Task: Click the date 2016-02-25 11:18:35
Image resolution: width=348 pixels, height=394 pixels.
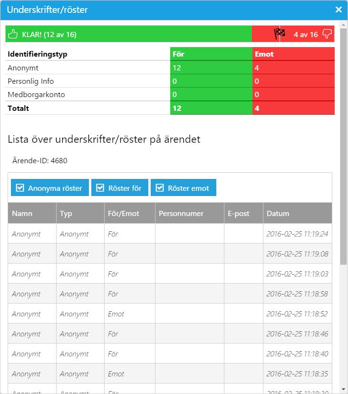Action: (297, 374)
